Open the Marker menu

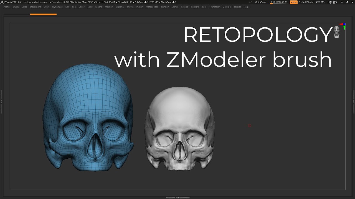coord(109,7)
